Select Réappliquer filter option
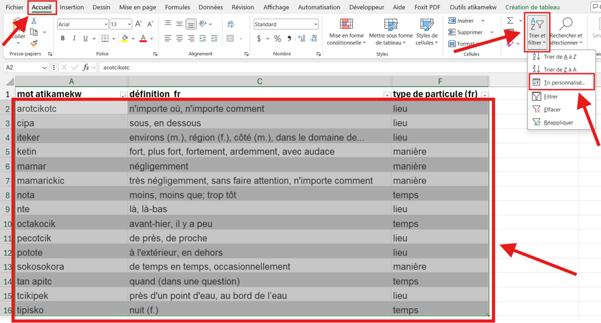 point(559,122)
